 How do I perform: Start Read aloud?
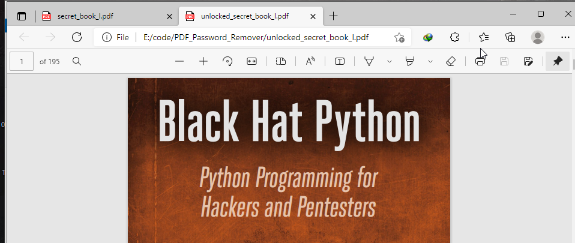310,61
